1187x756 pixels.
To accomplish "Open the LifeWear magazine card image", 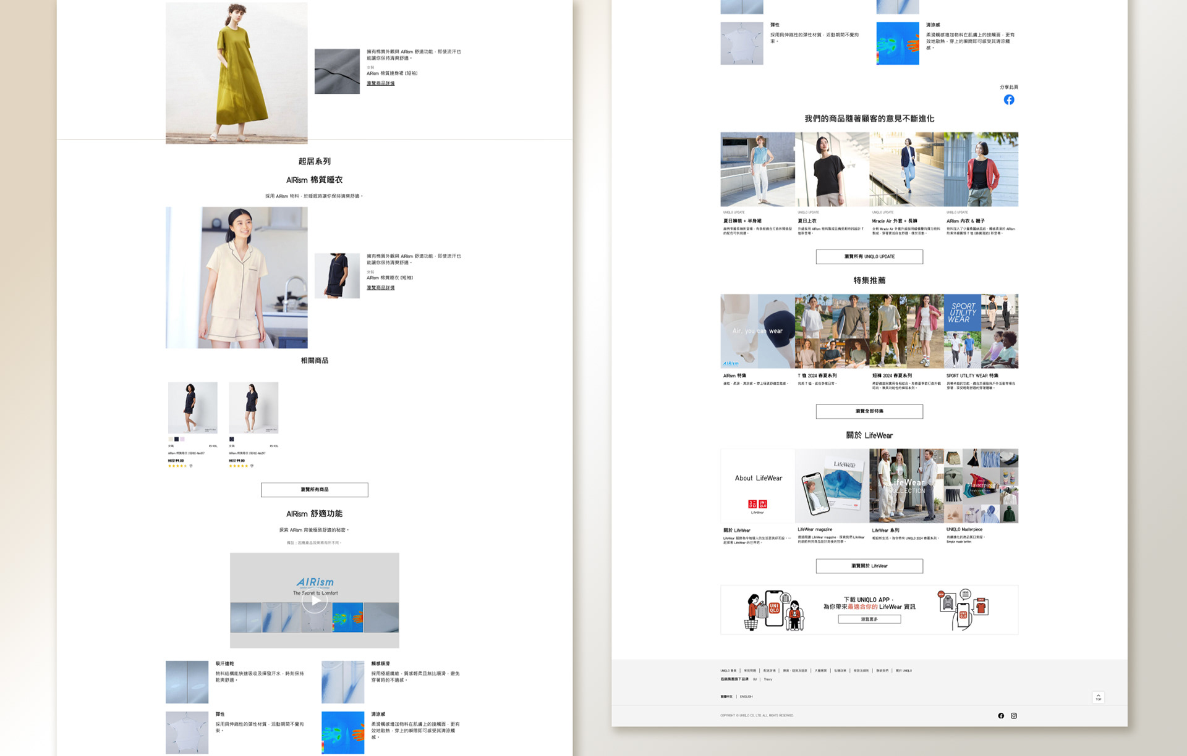I will pos(832,486).
